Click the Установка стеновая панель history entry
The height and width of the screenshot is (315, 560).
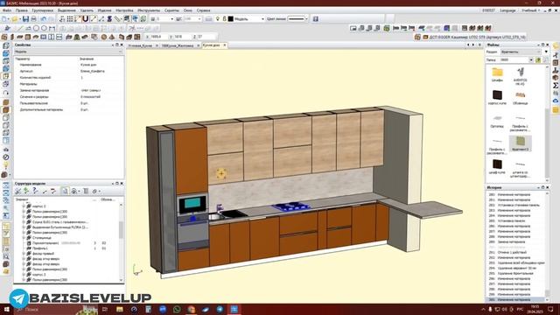(519, 206)
